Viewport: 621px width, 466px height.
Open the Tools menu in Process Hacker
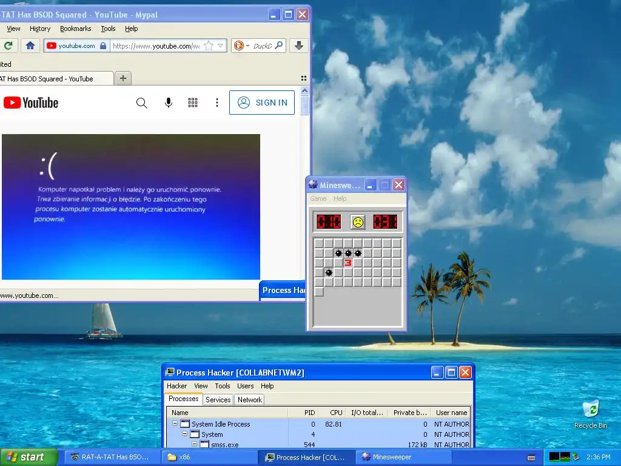tap(223, 386)
